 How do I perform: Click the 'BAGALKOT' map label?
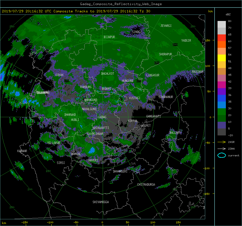[x=108, y=74]
